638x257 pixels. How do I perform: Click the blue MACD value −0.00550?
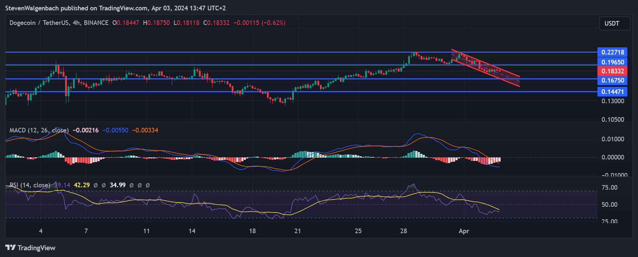click(x=115, y=130)
